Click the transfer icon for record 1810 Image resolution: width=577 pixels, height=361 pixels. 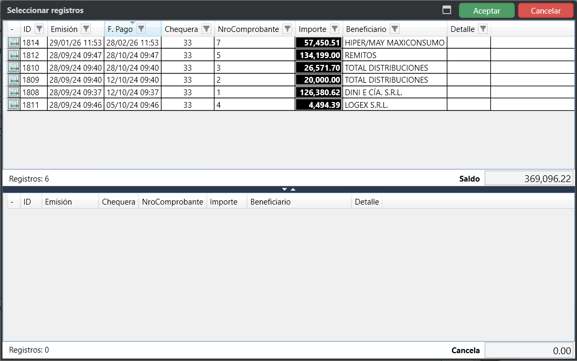13,67
